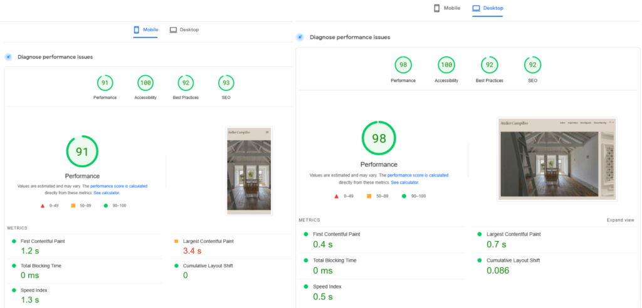
Task: Click green dot beside mobile Cumulative Layout Shift
Action: (176, 266)
